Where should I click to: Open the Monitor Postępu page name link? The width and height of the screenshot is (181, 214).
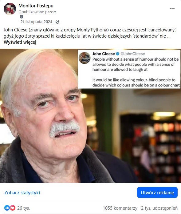[36, 6]
